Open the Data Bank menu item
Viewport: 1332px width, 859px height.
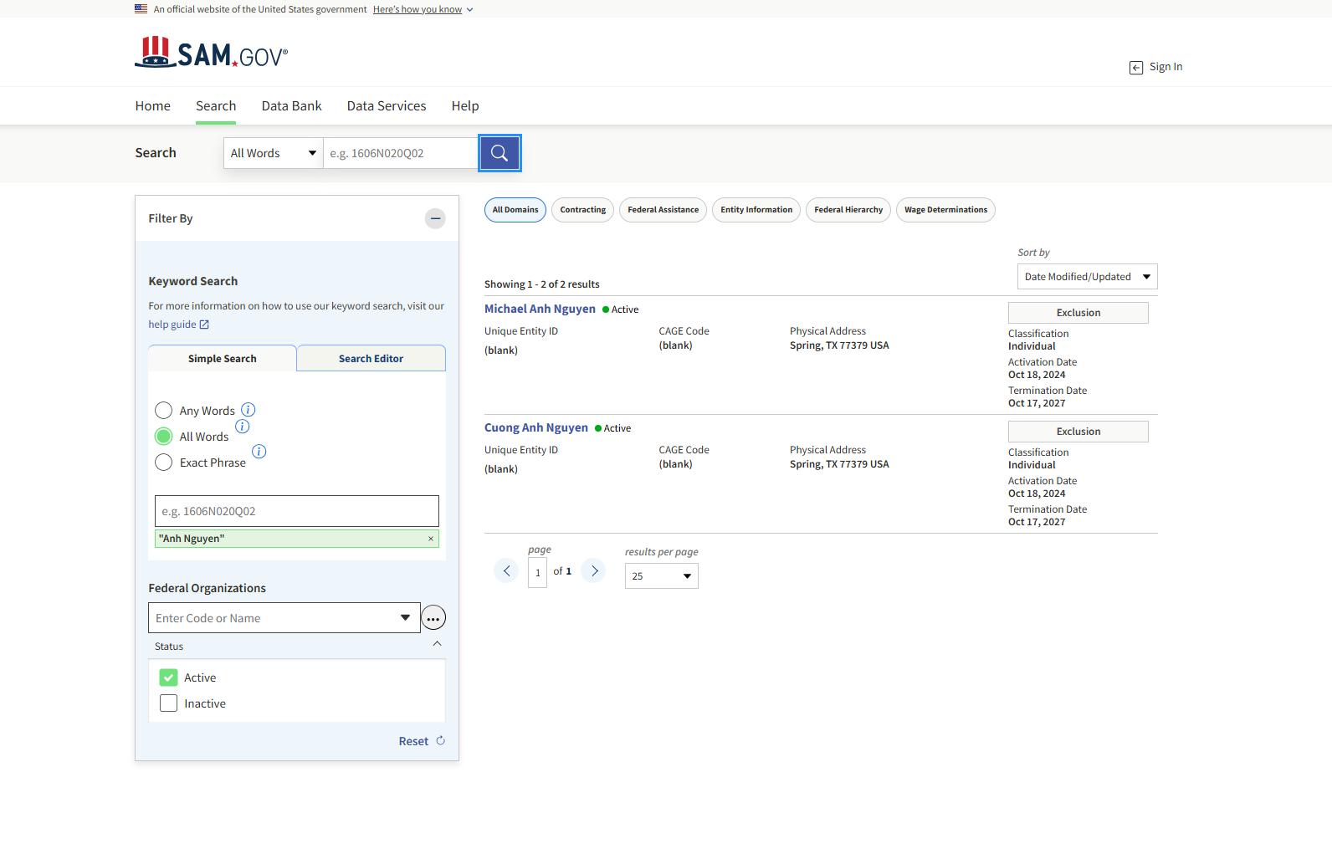291,106
